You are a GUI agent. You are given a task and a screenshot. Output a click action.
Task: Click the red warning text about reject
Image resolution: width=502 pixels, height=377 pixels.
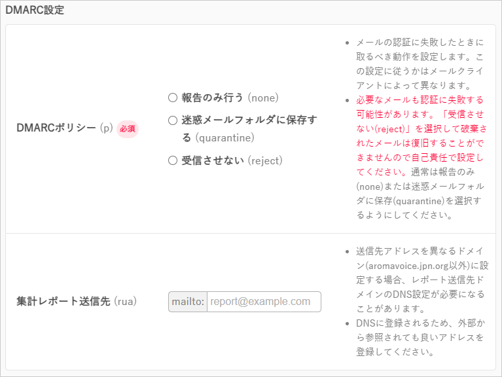pos(421,135)
